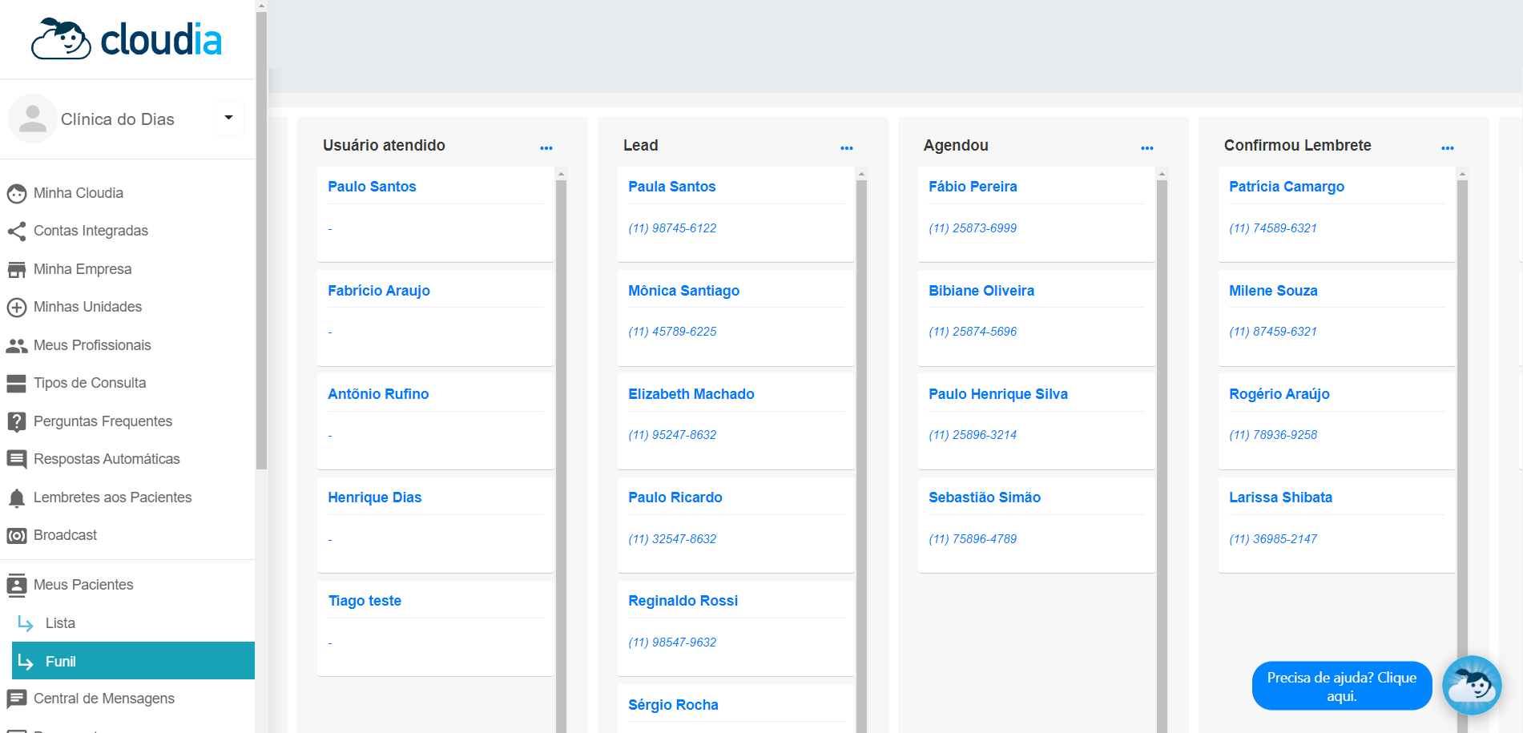Click the Contas Integradas share icon

17,232
